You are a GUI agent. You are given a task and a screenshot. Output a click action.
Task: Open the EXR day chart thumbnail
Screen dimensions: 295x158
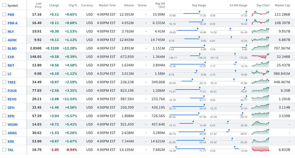coord(261,56)
